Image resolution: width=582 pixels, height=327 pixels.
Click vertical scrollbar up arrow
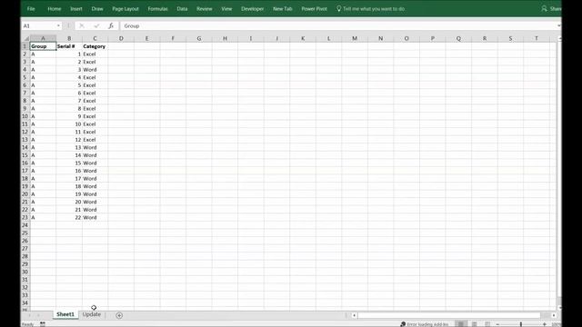coord(559,38)
